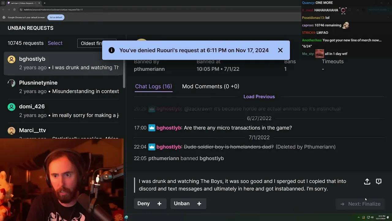
Task: Open the Oldest first sort dropdown
Action: click(x=97, y=43)
